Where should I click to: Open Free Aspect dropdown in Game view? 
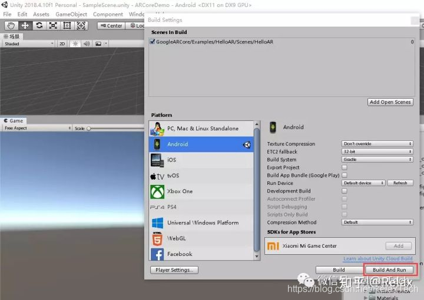pyautogui.click(x=38, y=128)
